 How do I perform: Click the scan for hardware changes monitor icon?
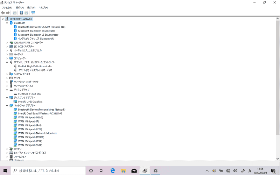click(x=33, y=13)
